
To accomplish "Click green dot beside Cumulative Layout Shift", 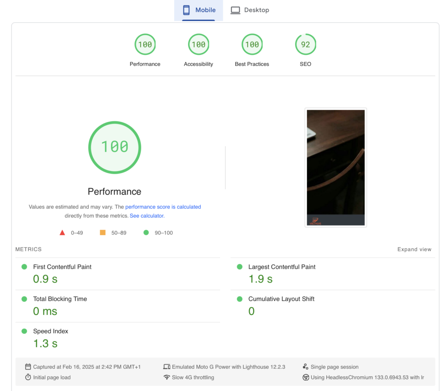I will point(240,299).
